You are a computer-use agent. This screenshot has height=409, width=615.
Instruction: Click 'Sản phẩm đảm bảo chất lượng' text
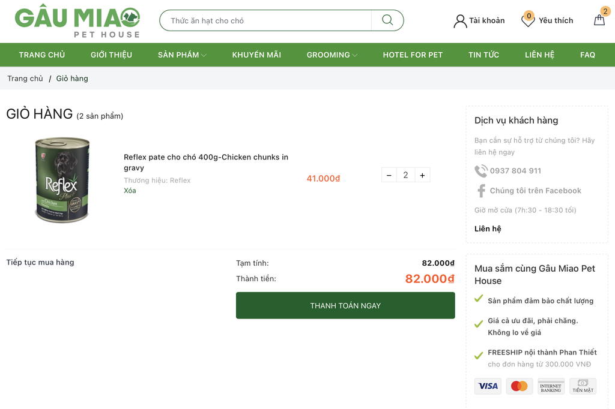[x=541, y=301]
